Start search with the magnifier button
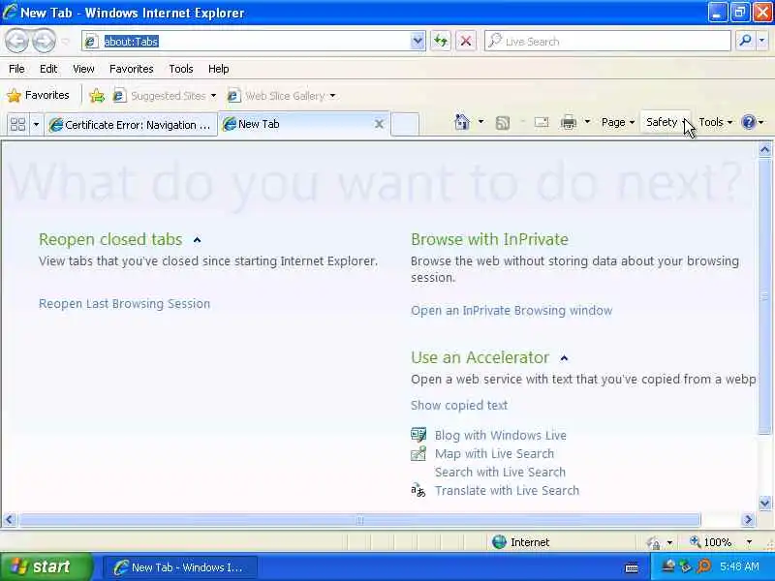The width and height of the screenshot is (775, 581). [745, 41]
